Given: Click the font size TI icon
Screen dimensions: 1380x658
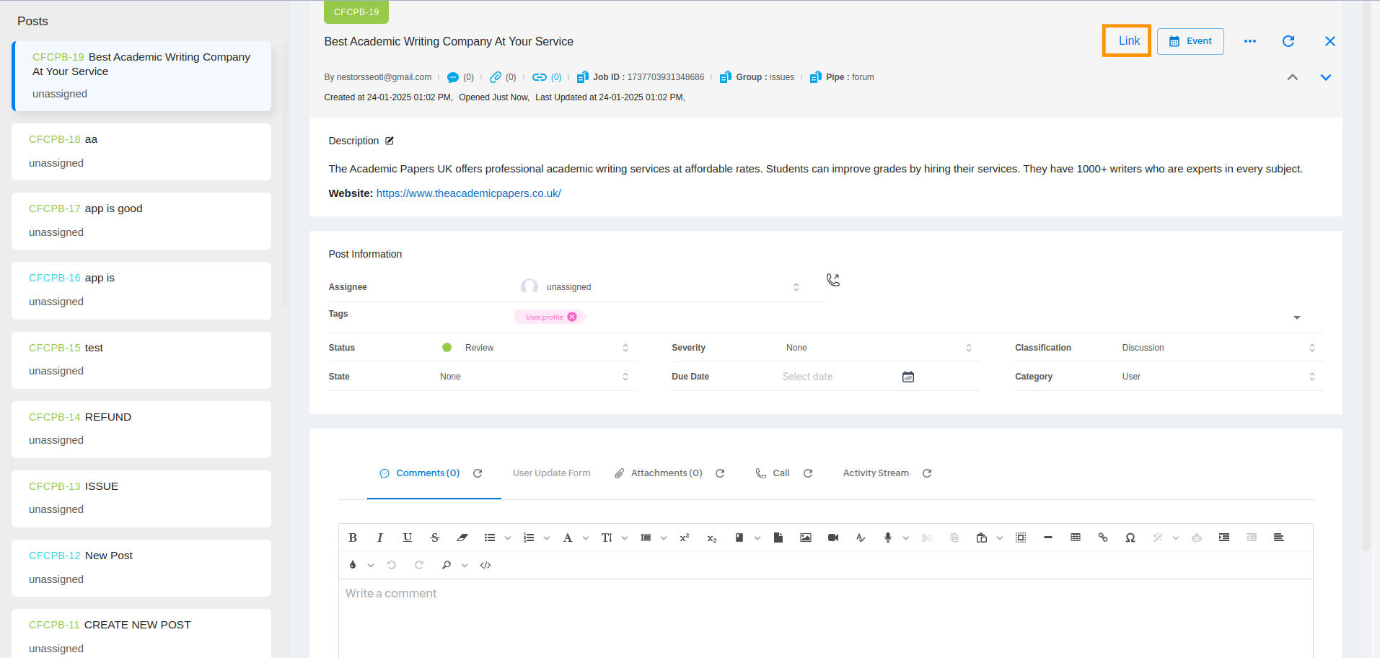Looking at the screenshot, I should click(607, 538).
